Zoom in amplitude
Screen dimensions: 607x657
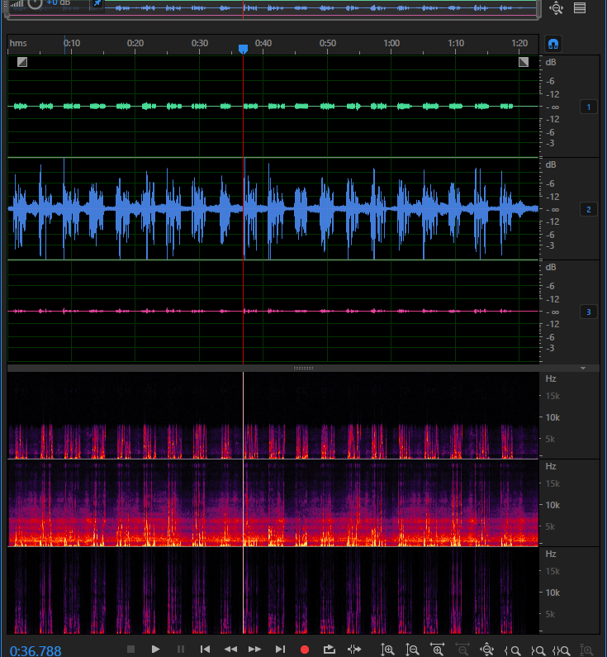(387, 650)
